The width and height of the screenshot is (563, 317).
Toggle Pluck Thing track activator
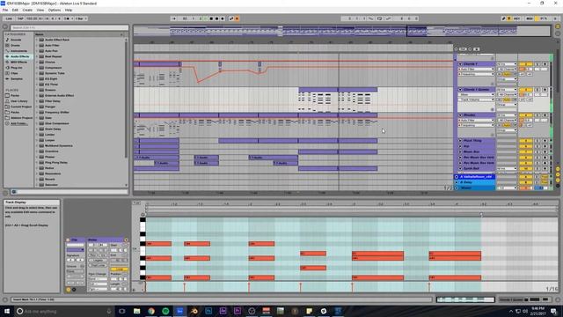pyautogui.click(x=525, y=141)
